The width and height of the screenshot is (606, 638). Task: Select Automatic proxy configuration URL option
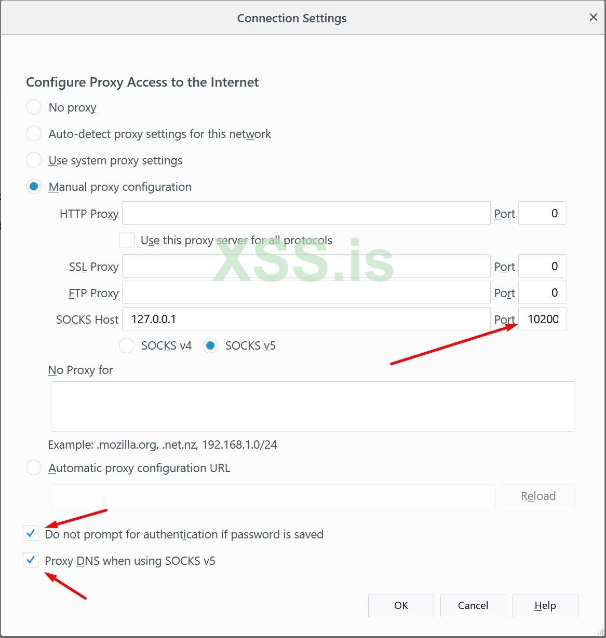[34, 468]
